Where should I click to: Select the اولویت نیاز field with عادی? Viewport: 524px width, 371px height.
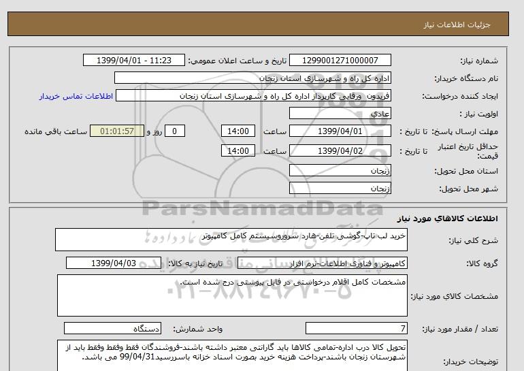340,113
